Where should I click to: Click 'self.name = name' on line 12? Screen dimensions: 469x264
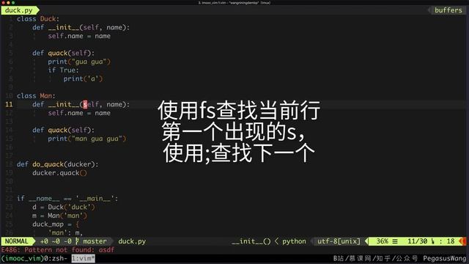[79, 113]
